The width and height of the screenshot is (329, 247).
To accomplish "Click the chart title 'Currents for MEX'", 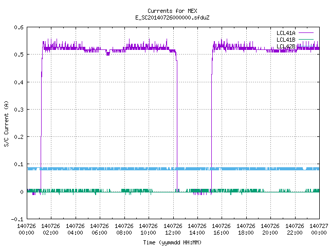I will pyautogui.click(x=172, y=11).
